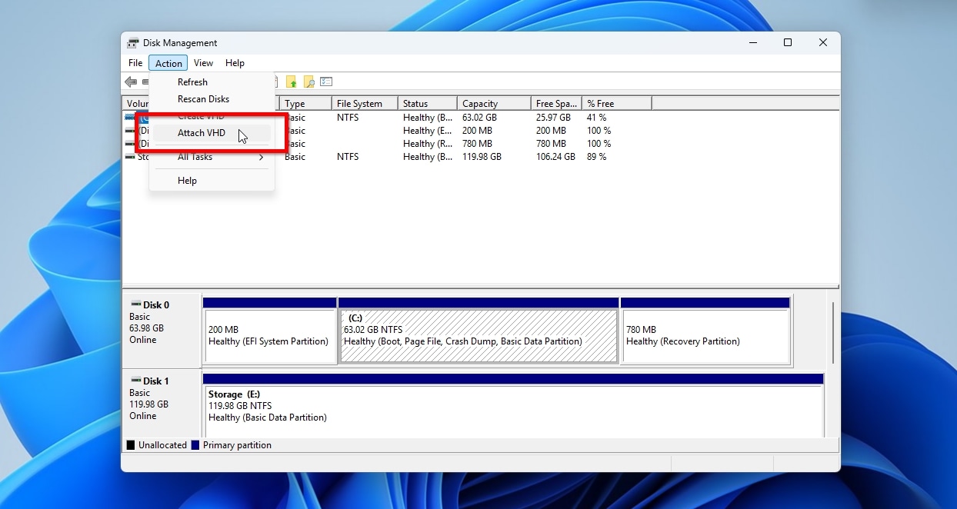Expand the All Tasks submenu

pos(212,157)
